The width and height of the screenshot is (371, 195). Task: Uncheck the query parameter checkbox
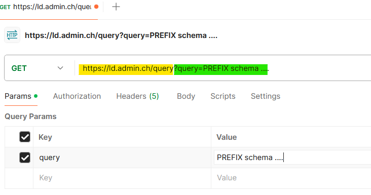(x=25, y=158)
